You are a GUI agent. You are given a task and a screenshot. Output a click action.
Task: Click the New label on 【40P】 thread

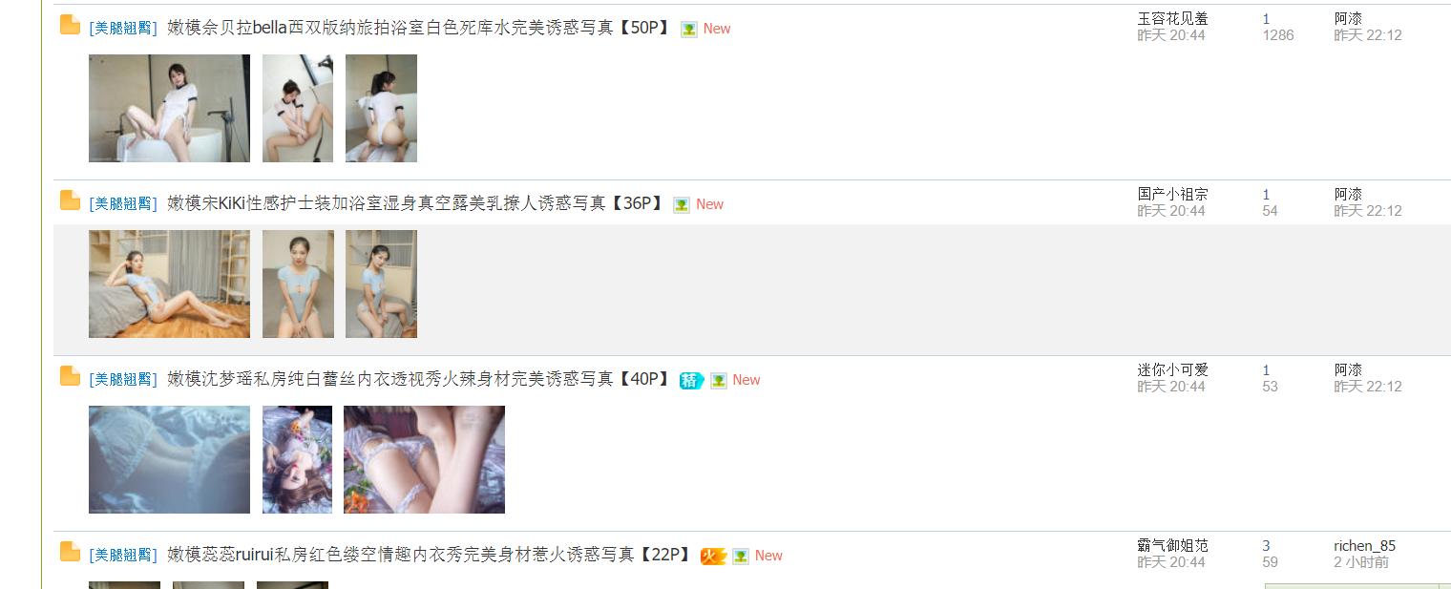pos(747,380)
